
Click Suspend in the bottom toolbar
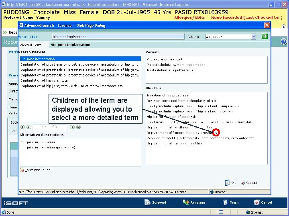click(155, 202)
